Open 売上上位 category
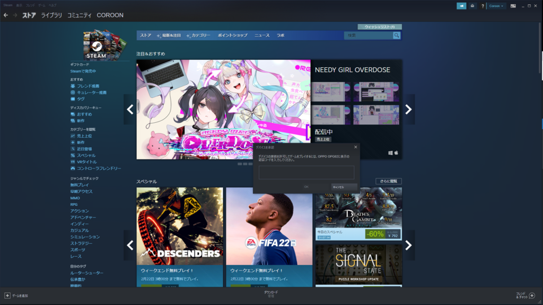The height and width of the screenshot is (305, 543). (84, 136)
